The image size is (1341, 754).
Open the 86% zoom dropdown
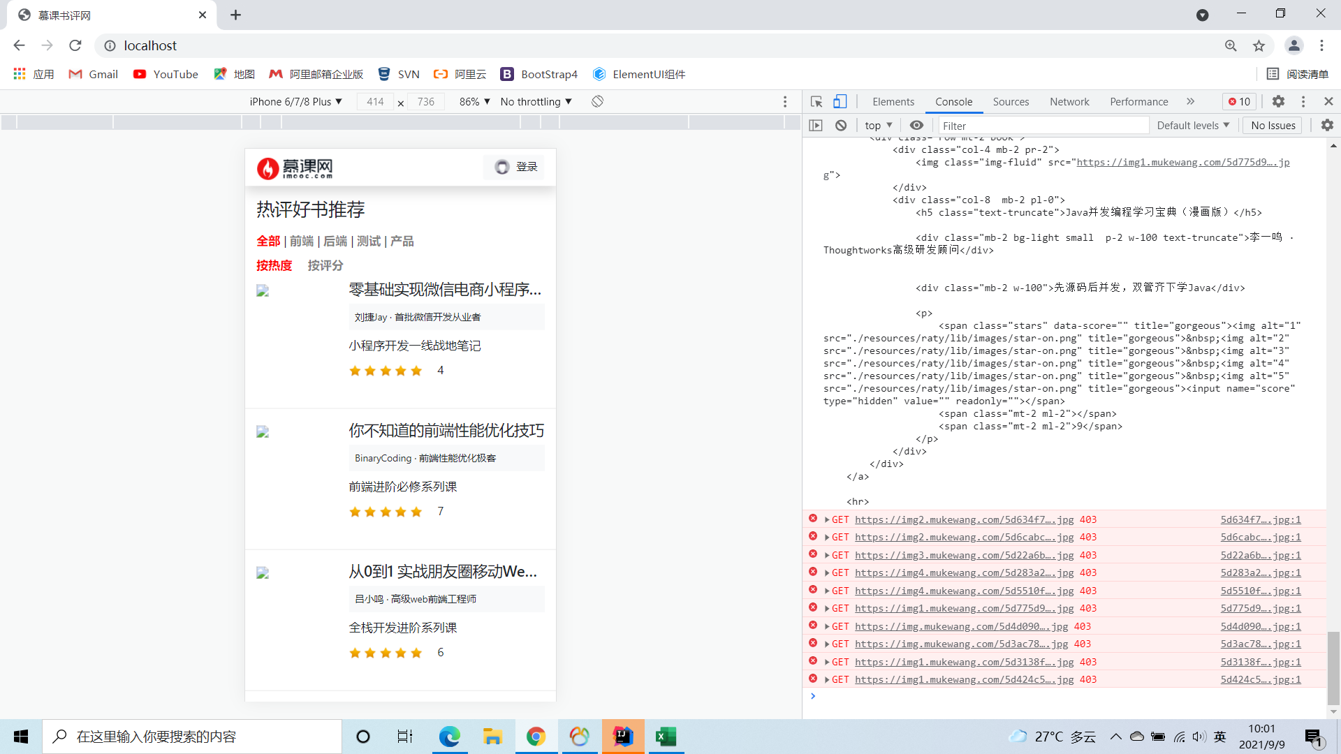[x=475, y=102]
